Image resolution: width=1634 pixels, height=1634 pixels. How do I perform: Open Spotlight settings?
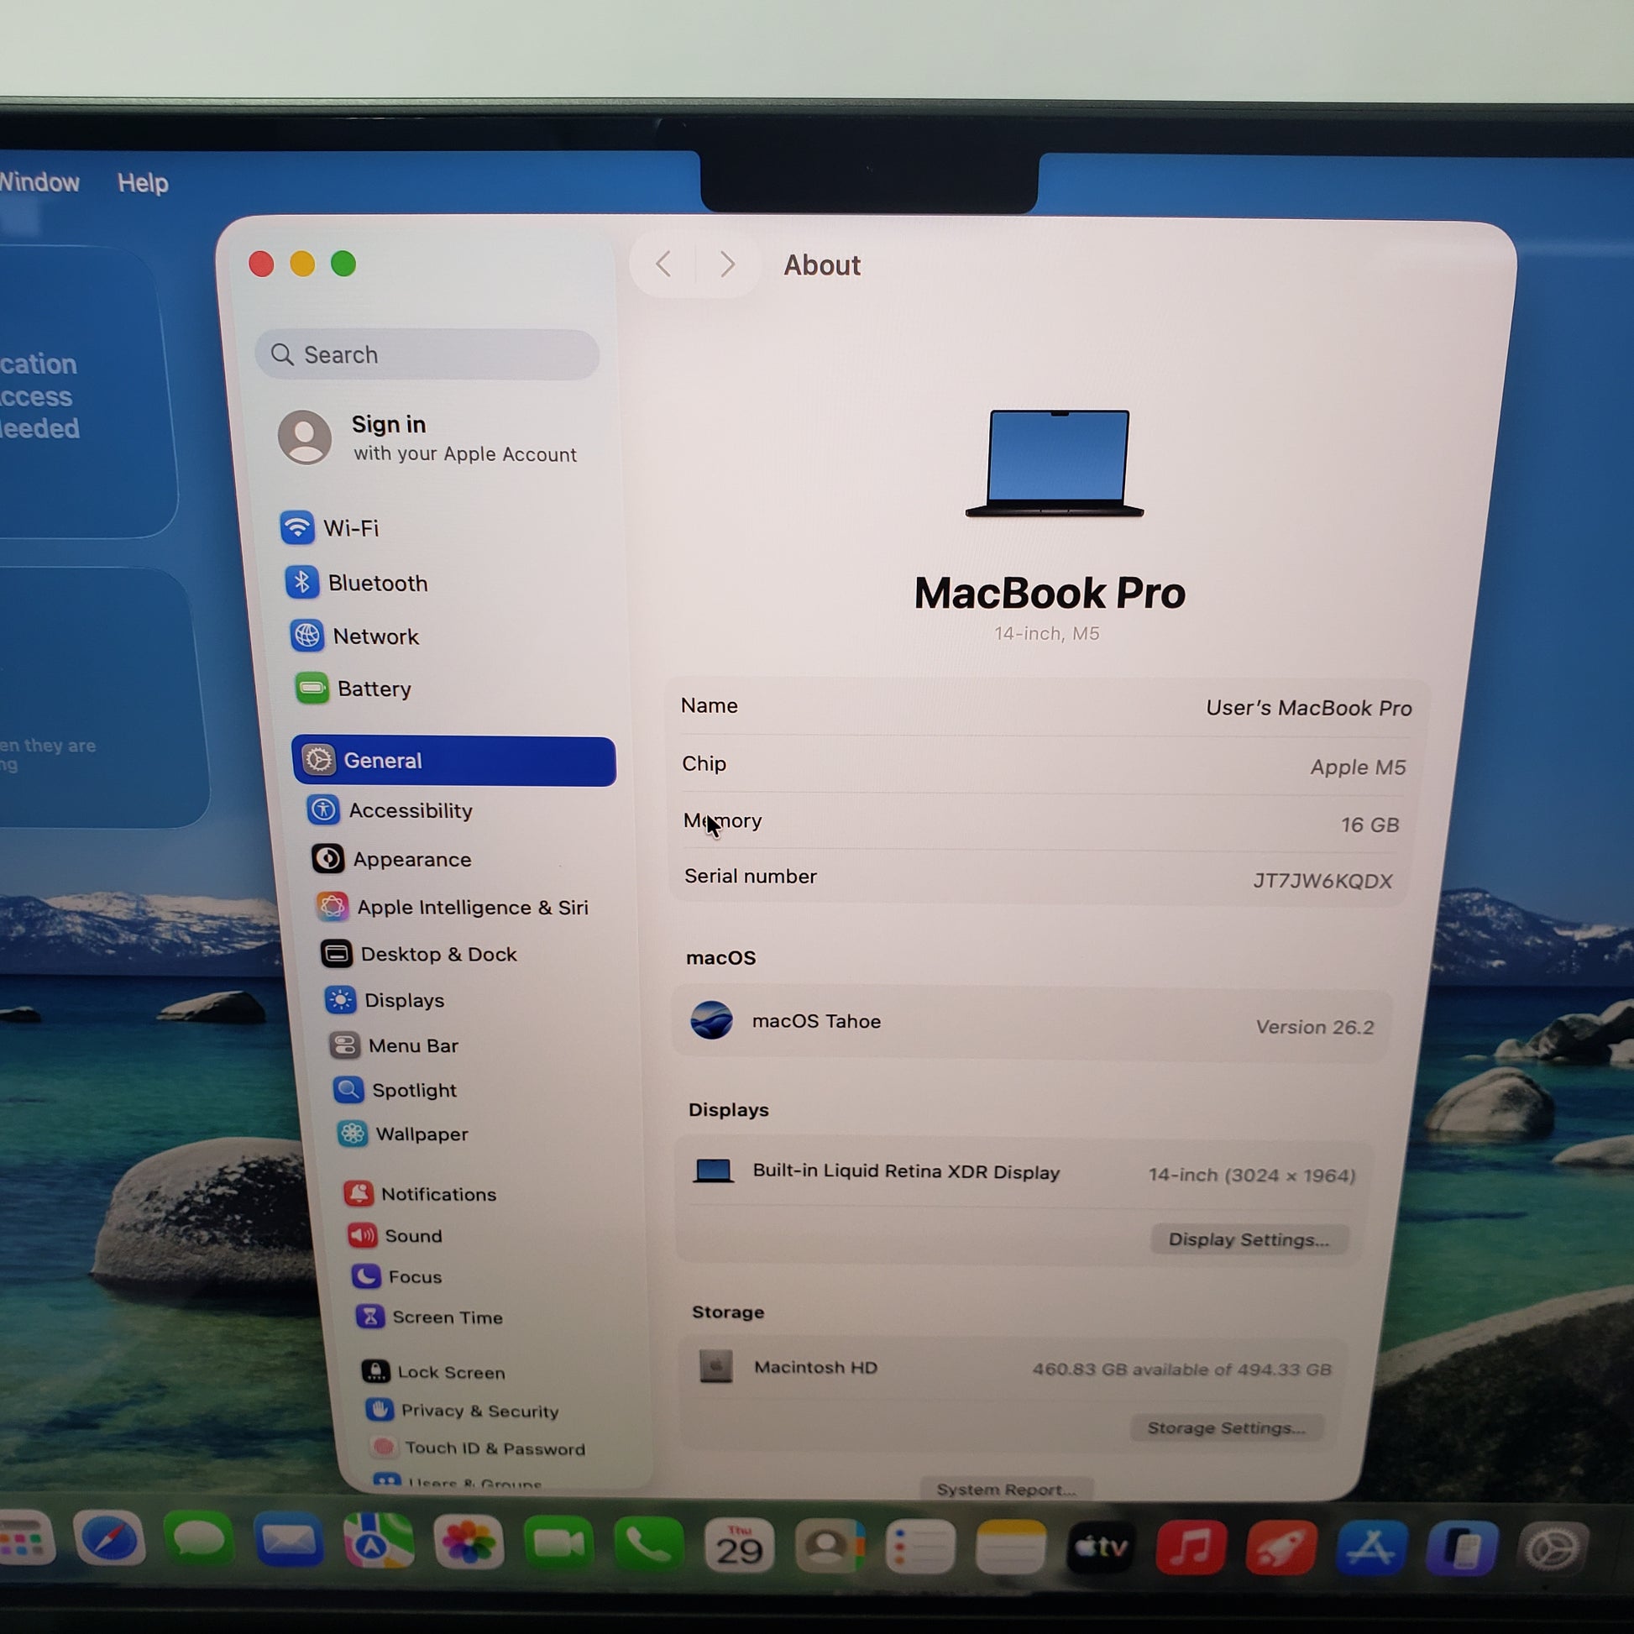click(x=413, y=1090)
